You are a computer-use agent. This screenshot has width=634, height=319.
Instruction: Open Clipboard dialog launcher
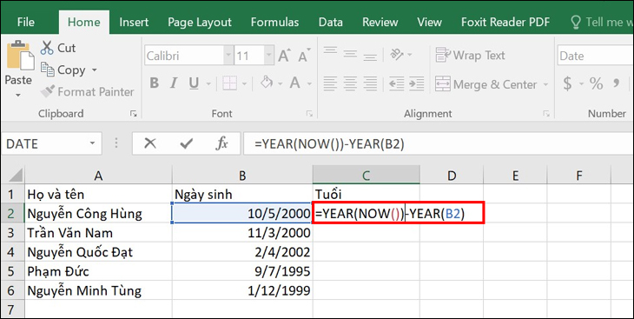134,114
